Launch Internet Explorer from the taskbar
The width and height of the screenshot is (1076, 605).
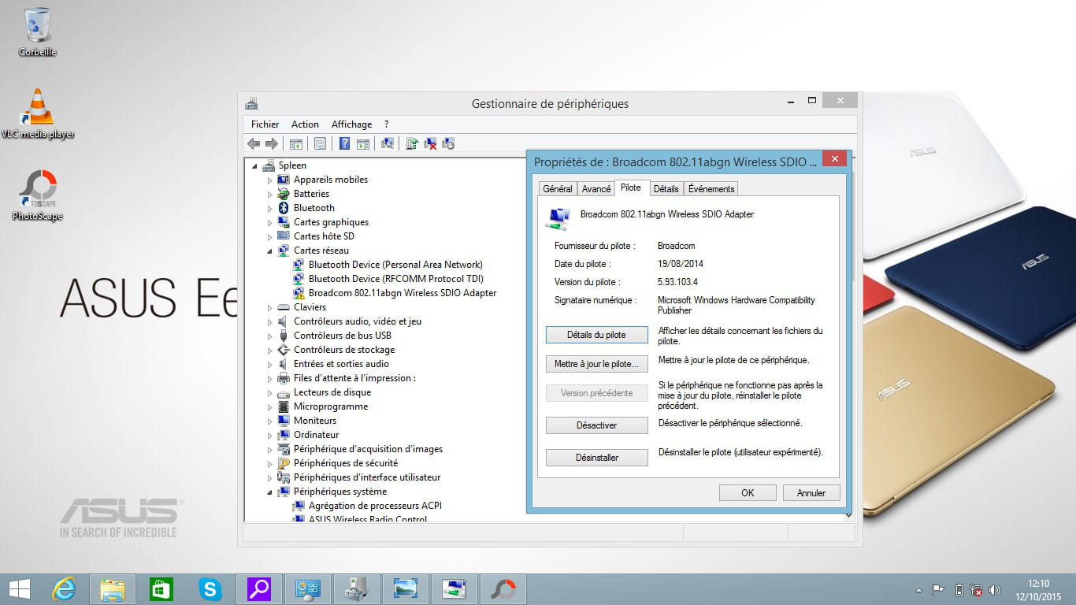coord(64,589)
